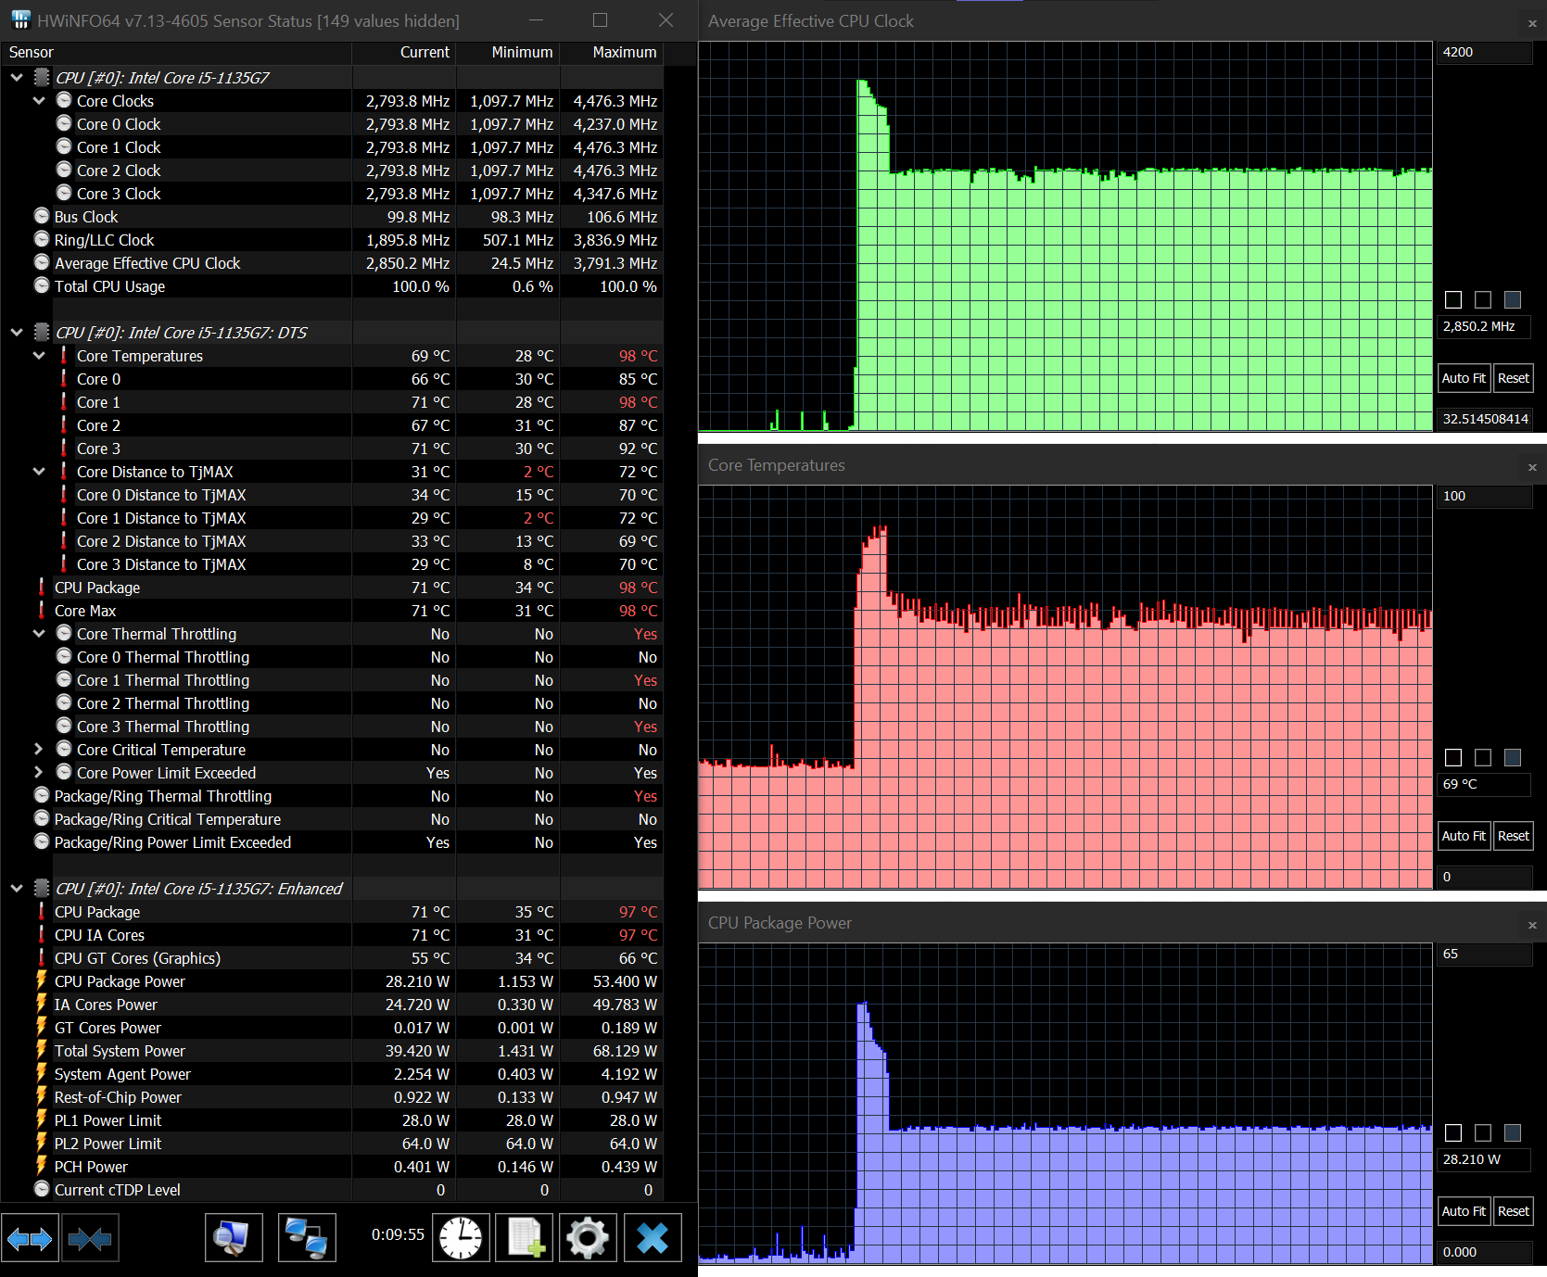Click the icon beside Average Effective CPU Clock

coord(42,262)
